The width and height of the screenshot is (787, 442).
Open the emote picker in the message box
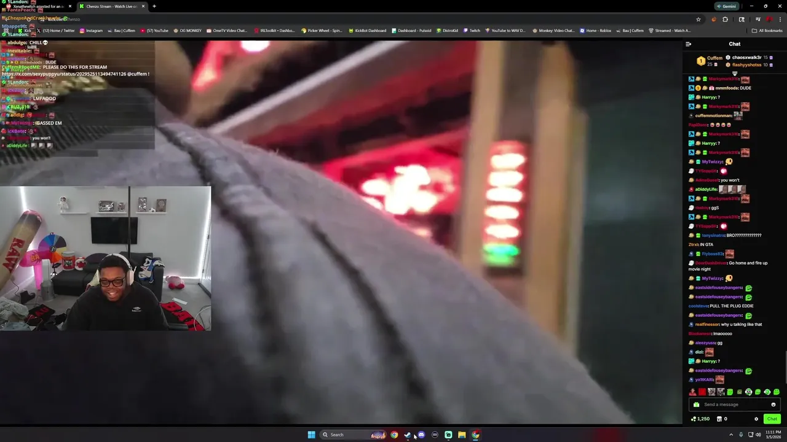point(773,405)
